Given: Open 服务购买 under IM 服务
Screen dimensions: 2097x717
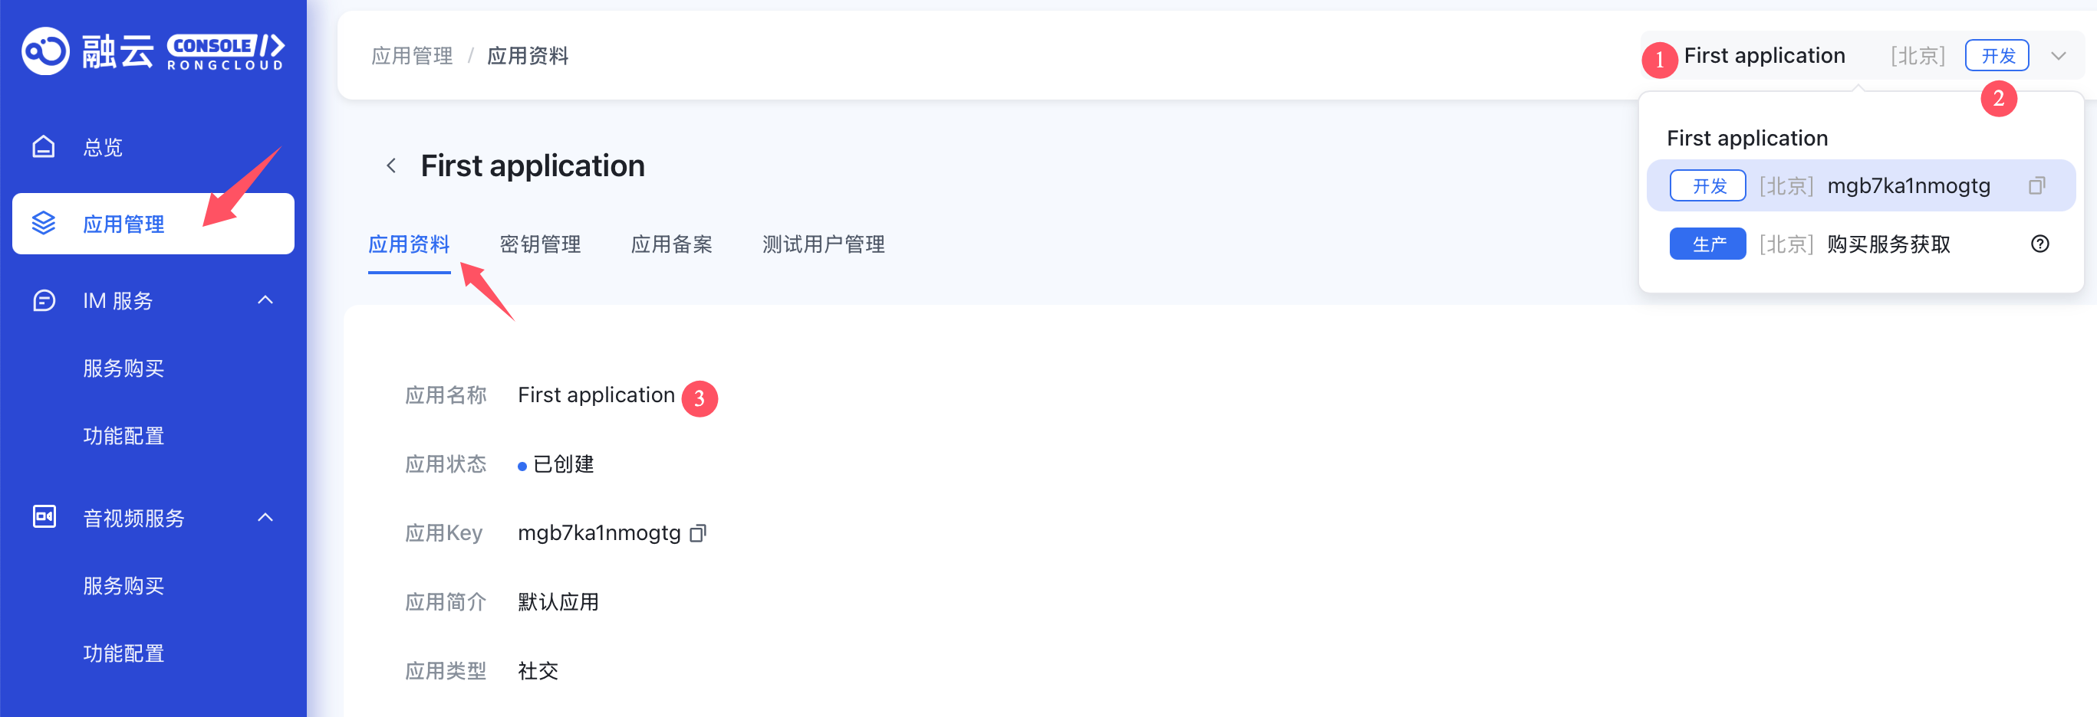Looking at the screenshot, I should coord(123,368).
